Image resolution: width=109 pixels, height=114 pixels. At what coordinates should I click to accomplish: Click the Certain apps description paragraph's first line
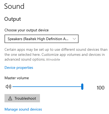coord(56,50)
